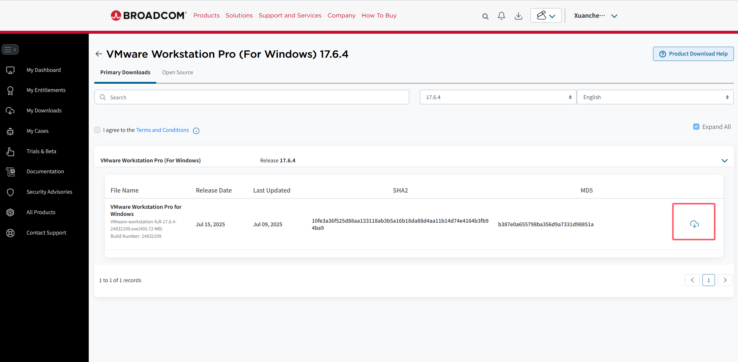
Task: Download VMware Workstation Pro using the cloud icon
Action: (x=694, y=224)
